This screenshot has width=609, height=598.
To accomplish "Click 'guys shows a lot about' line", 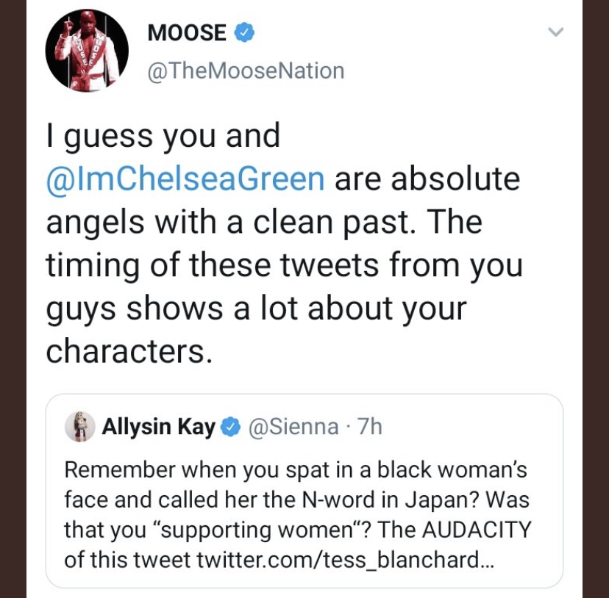I will click(256, 309).
